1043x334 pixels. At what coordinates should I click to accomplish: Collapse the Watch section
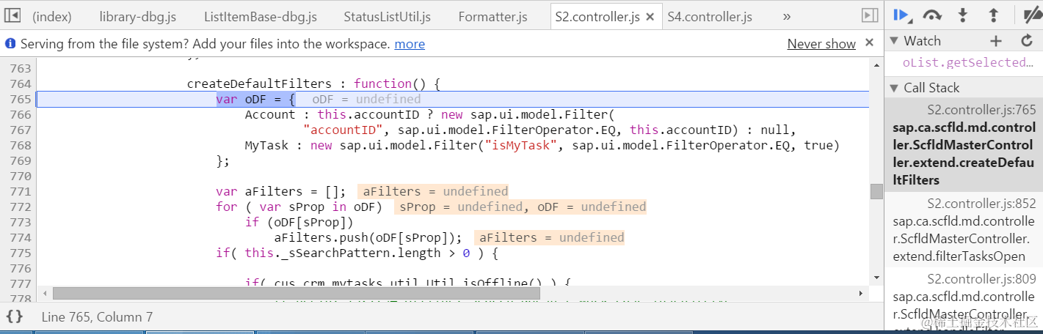(894, 41)
